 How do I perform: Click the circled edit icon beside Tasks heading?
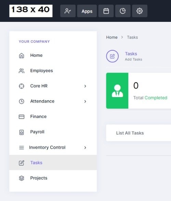click(112, 56)
